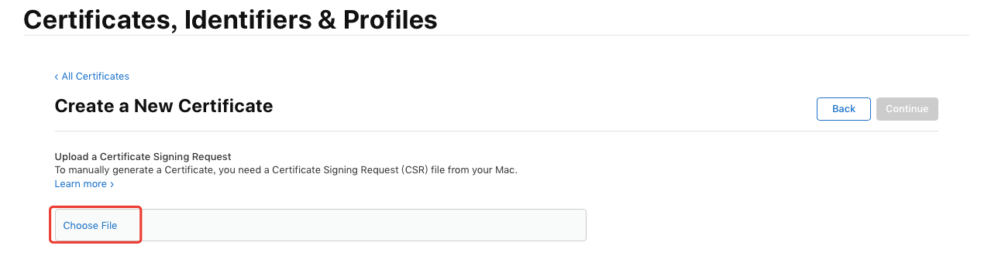The height and width of the screenshot is (280, 1005).
Task: Click the grayed-out Continue button
Action: tap(907, 109)
